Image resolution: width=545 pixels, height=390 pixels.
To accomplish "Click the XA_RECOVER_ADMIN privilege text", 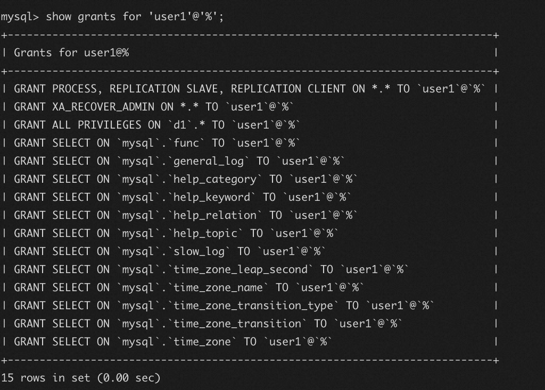I will coord(103,107).
